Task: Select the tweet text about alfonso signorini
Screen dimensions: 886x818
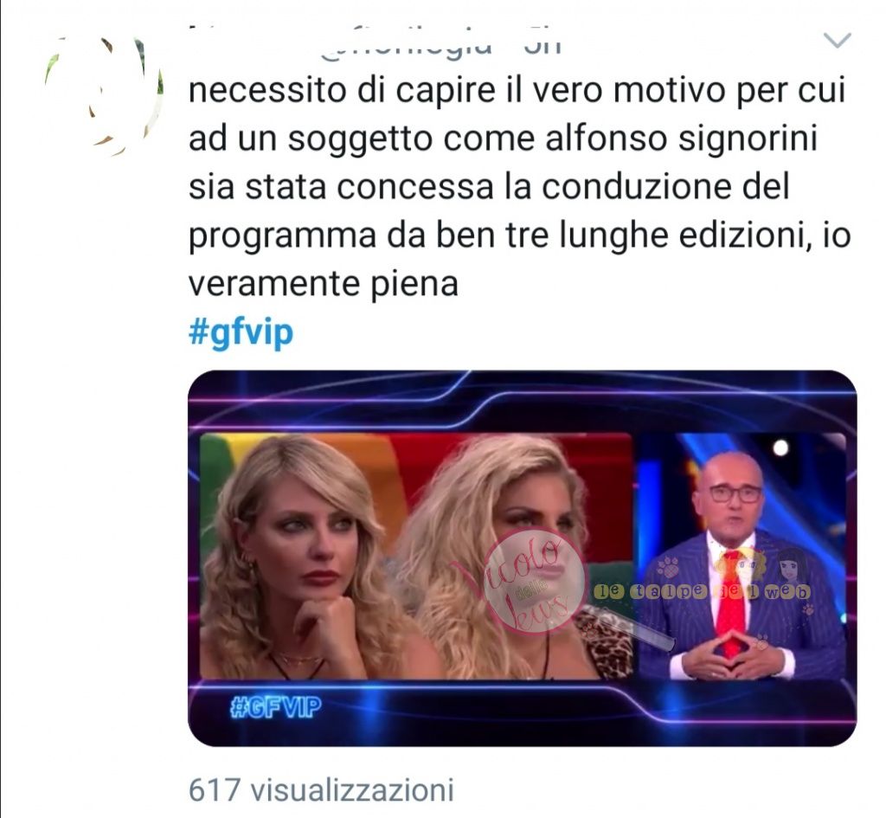Action: tap(519, 187)
